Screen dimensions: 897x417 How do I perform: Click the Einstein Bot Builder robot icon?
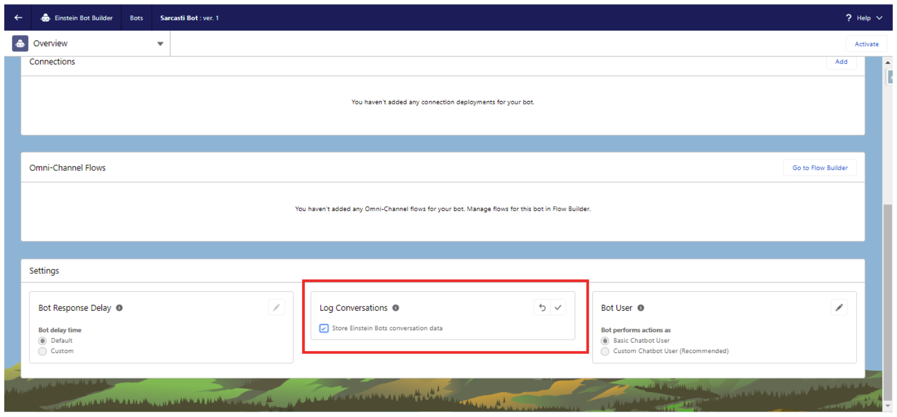(46, 18)
